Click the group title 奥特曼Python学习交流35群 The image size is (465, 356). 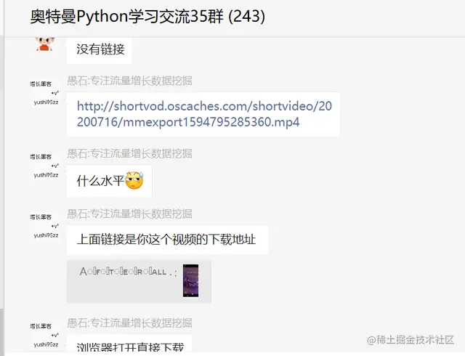[x=127, y=16]
